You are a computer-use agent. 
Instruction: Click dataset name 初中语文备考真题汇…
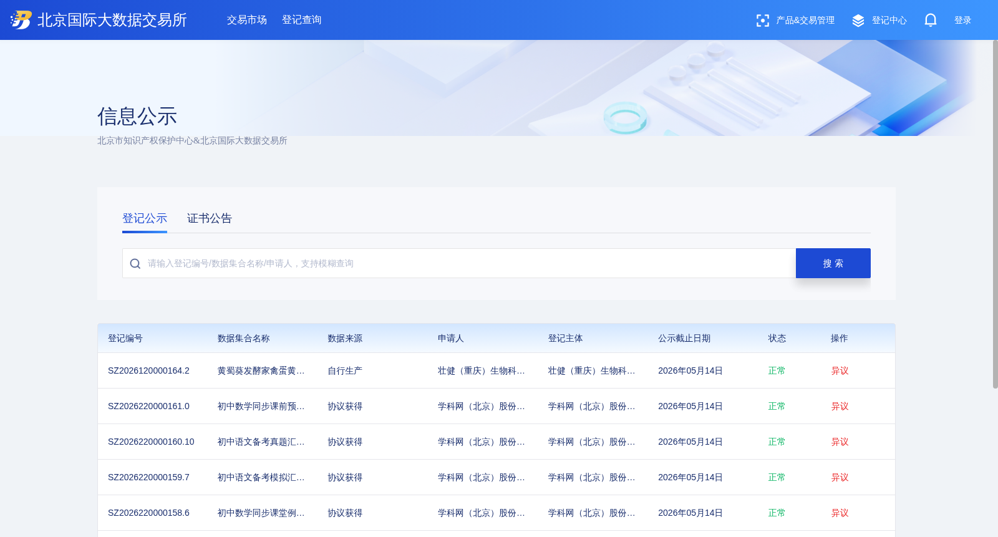(x=261, y=442)
